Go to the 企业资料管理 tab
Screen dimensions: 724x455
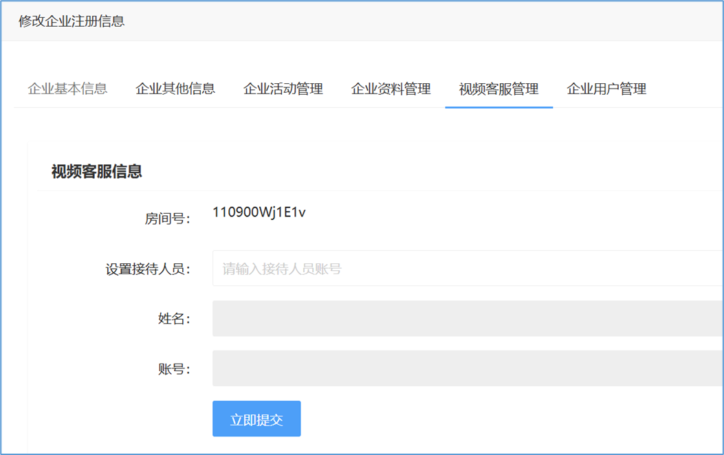coord(391,89)
